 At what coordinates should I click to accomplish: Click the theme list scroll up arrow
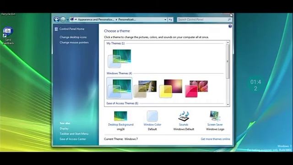pyautogui.click(x=228, y=43)
